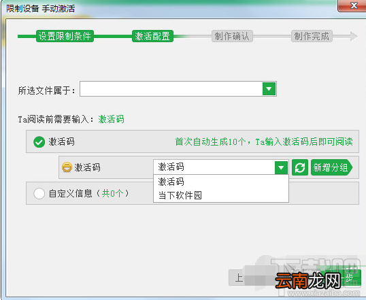Click the 制作确认 step label

coord(232,36)
